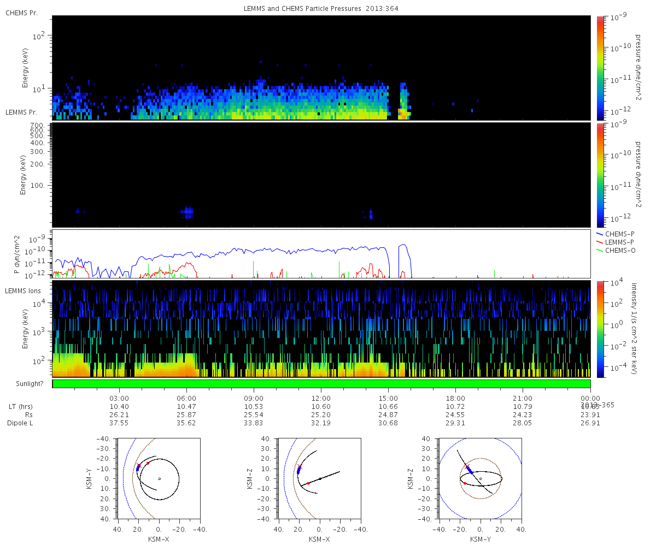The height and width of the screenshot is (546, 656).
Task: Open the KSM-X versus KSM-Y orbit plot
Action: coord(159,478)
